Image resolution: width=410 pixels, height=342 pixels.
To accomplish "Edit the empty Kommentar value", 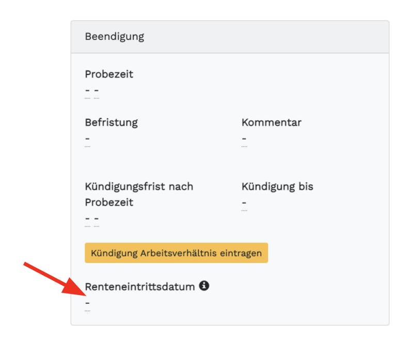I will pos(244,139).
